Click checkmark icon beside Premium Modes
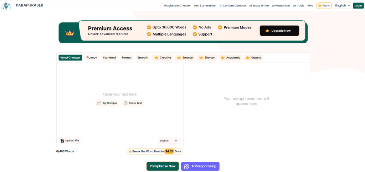Viewport: 365px width, 172px height. (220, 27)
